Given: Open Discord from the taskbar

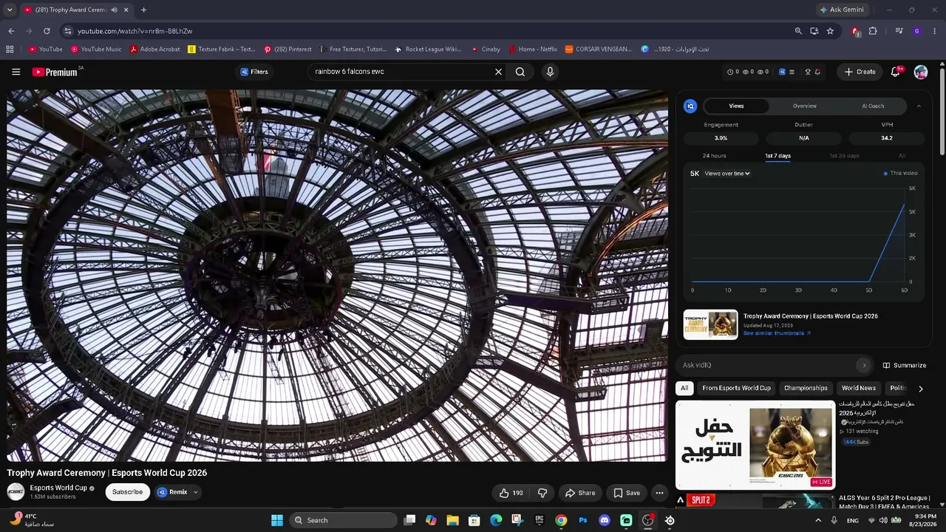Looking at the screenshot, I should pyautogui.click(x=605, y=520).
